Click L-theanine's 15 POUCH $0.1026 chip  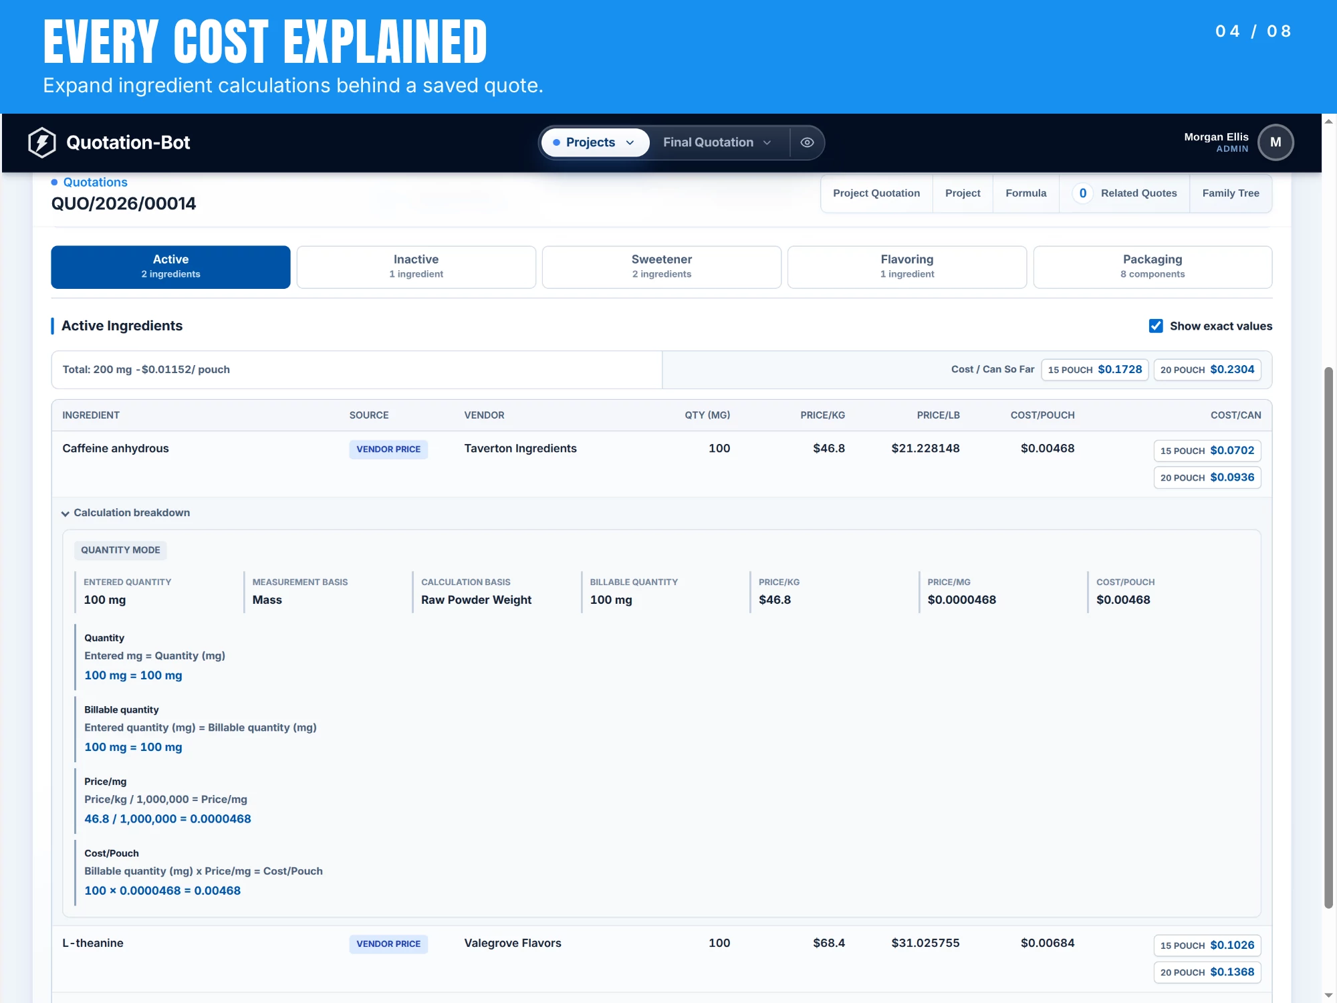(x=1207, y=945)
